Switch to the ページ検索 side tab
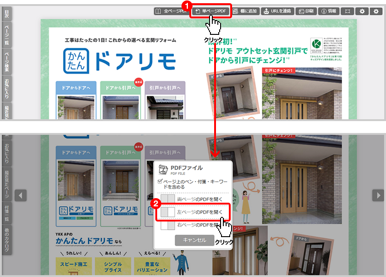 [6, 62]
